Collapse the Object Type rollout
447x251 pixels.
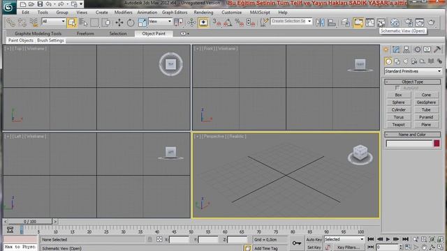coord(412,82)
